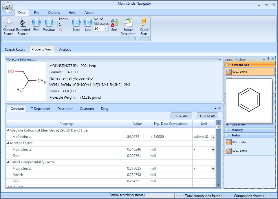The image size is (278, 199).
Task: Open unit dropdown in 0.540246 row
Action: pos(213,150)
